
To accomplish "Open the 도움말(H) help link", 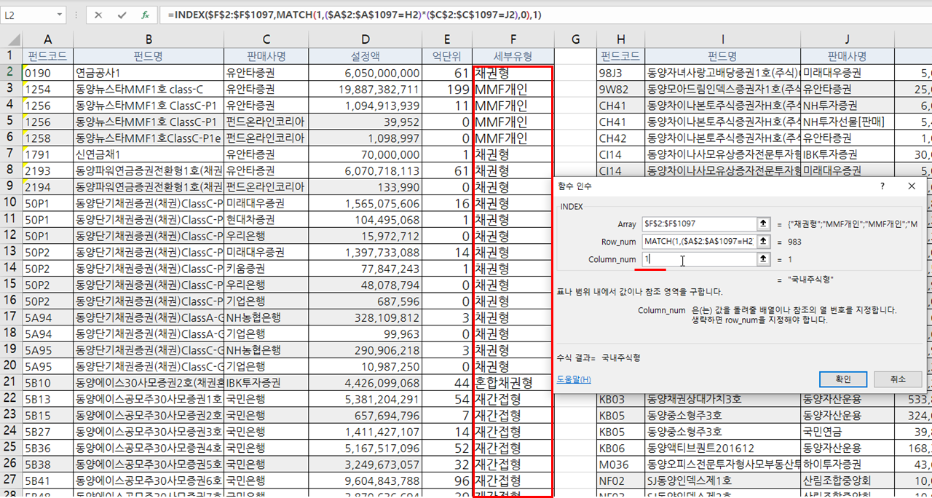I will tap(574, 379).
